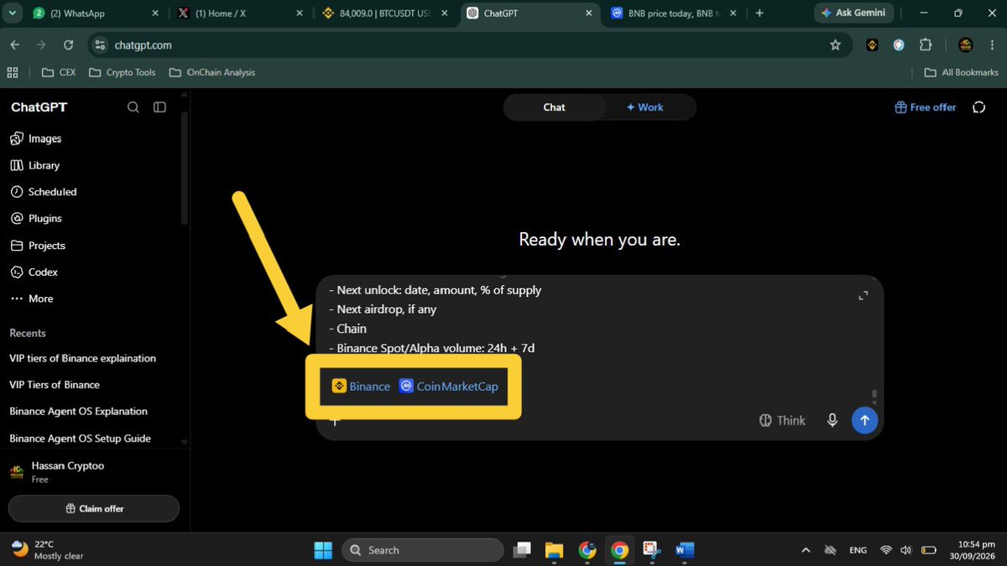Toggle the ChatGPT sidebar panel icon
1007x566 pixels.
click(159, 107)
